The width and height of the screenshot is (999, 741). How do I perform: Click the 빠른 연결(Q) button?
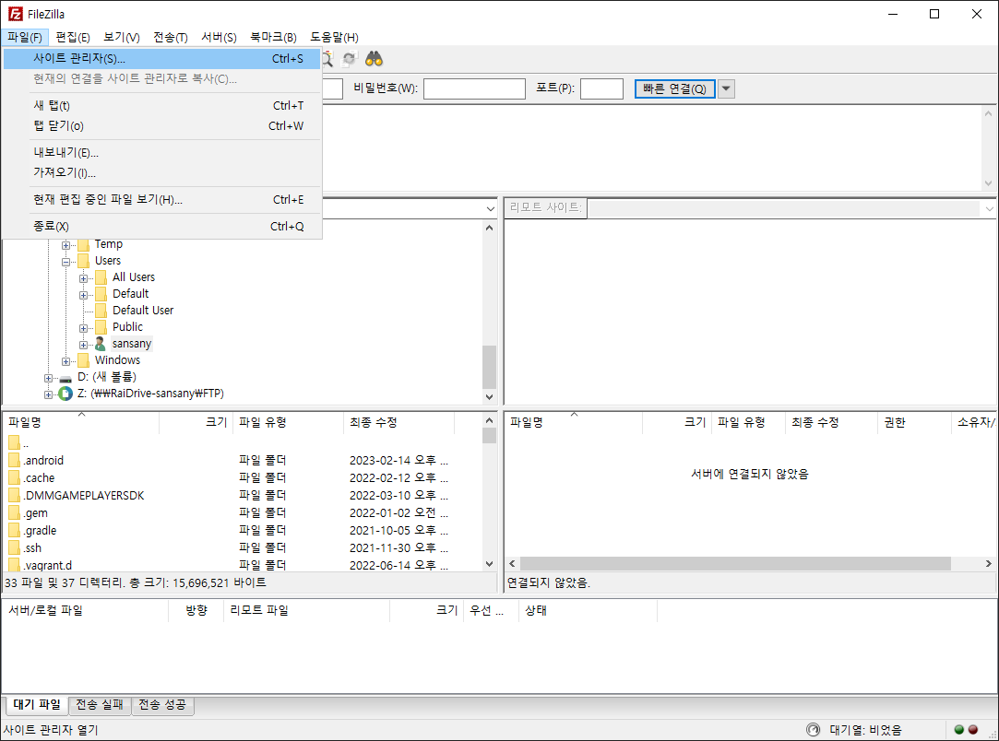click(674, 89)
